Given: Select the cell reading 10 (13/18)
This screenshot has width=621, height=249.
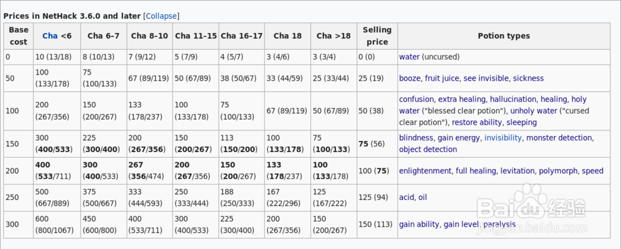Looking at the screenshot, I should tap(57, 57).
